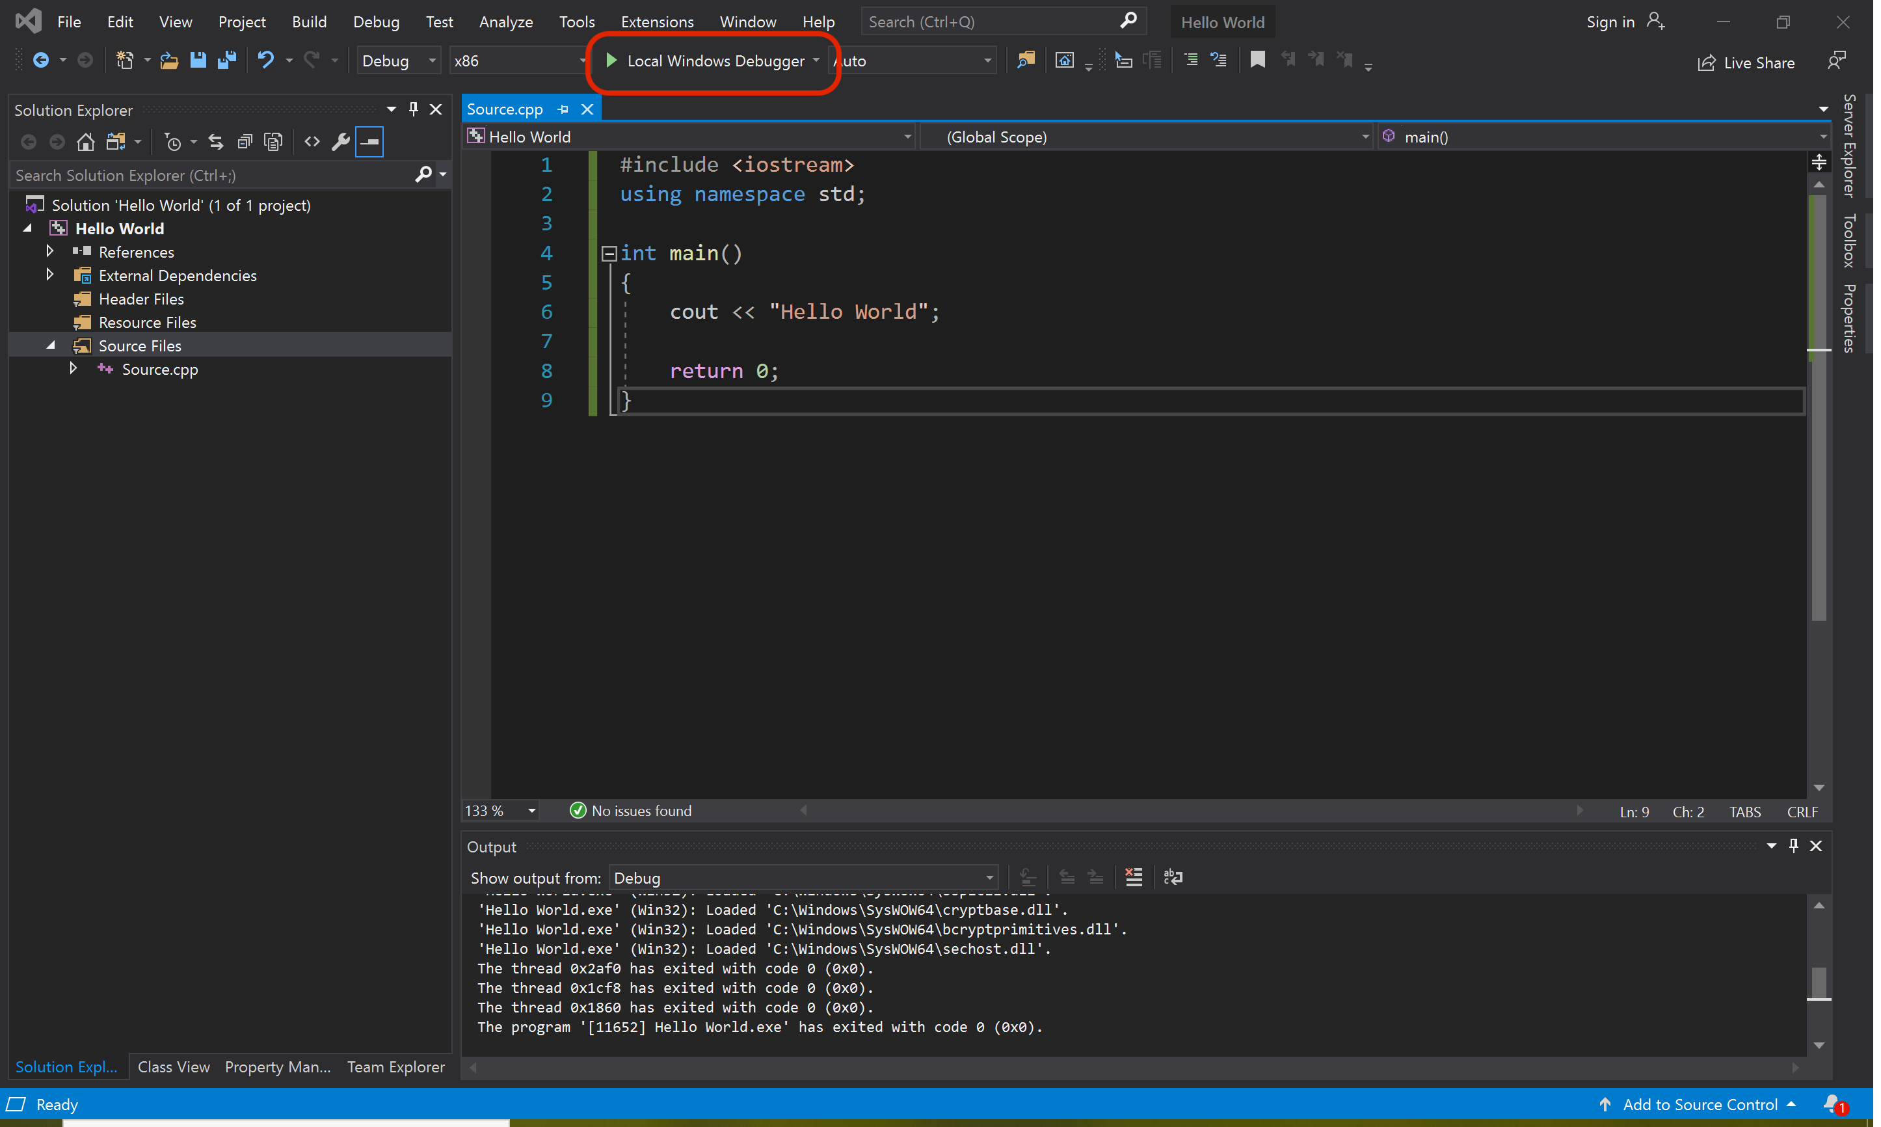Toggle a bookmark on the current line
Viewport: 1881px width, 1127px height.
tap(1258, 60)
